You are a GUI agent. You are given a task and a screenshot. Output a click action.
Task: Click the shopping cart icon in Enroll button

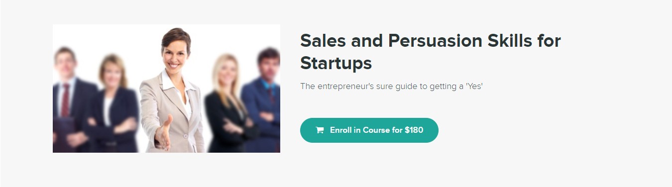click(x=320, y=130)
